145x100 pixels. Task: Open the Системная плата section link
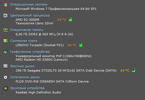click(x=24, y=41)
